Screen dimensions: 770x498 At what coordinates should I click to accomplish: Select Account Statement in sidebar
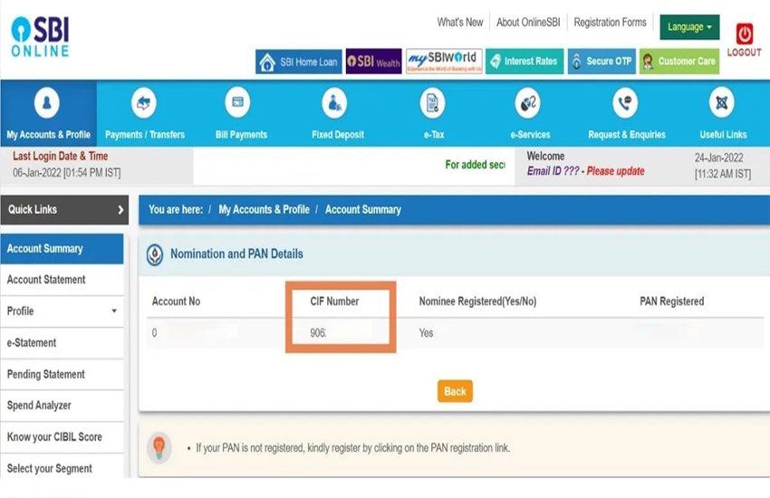tap(46, 280)
